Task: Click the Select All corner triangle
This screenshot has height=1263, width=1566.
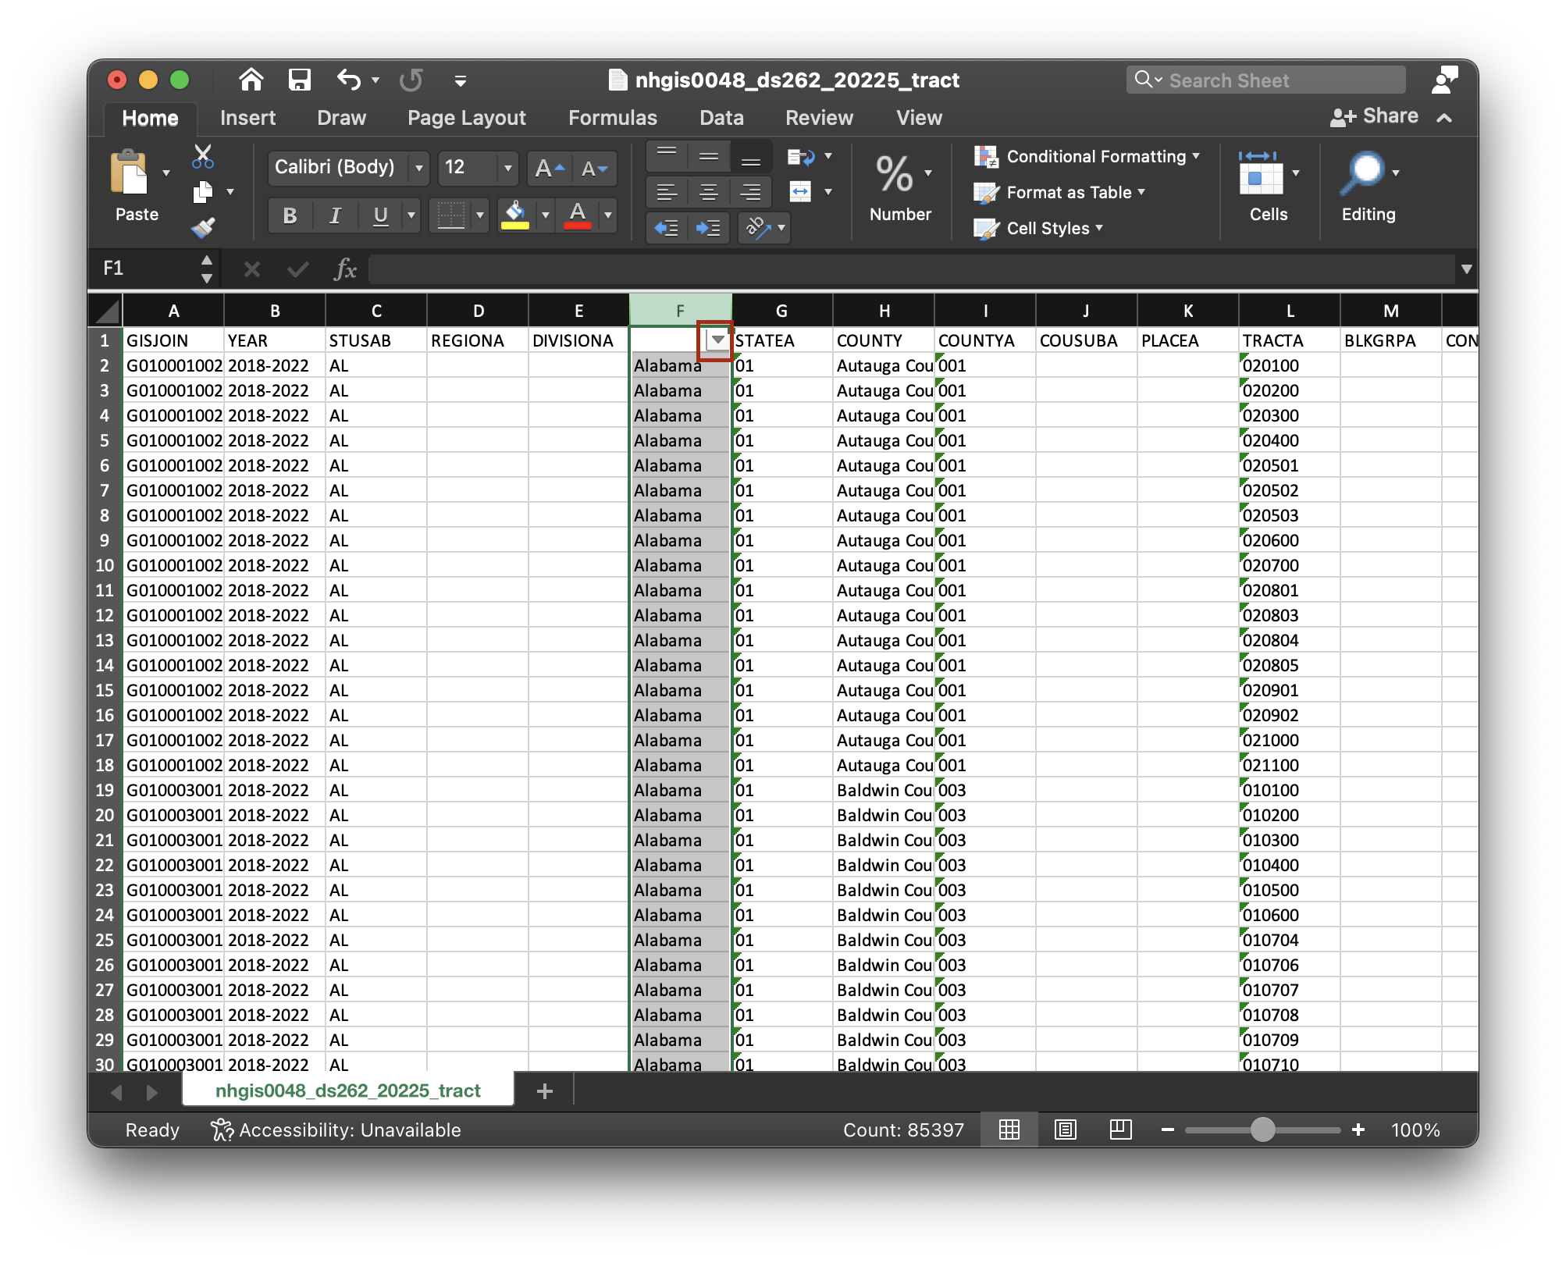Action: 107,311
